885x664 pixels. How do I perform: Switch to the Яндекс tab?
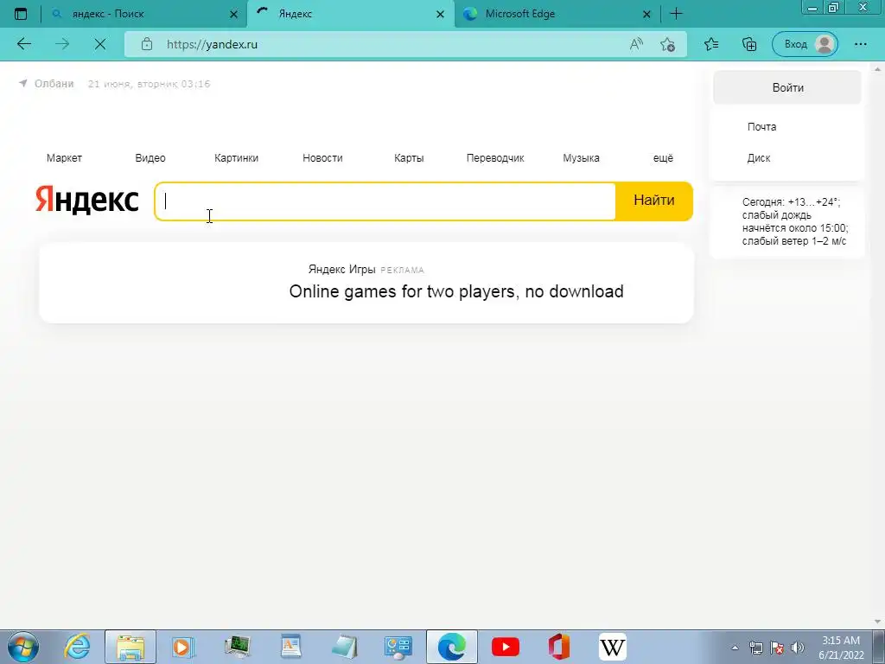351,14
